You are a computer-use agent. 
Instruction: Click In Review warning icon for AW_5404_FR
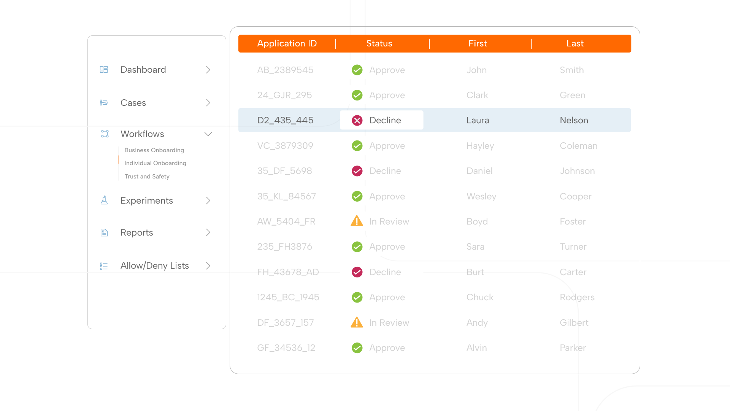coord(357,221)
